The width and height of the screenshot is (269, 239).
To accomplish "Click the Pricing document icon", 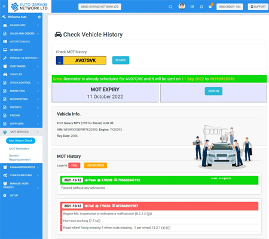I will 5,115.
